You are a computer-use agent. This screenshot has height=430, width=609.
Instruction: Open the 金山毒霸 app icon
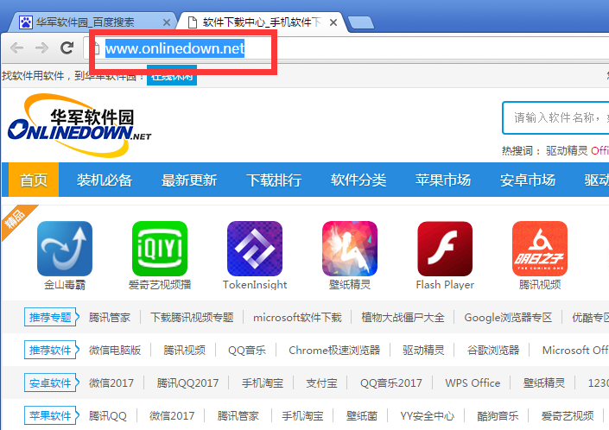point(65,249)
